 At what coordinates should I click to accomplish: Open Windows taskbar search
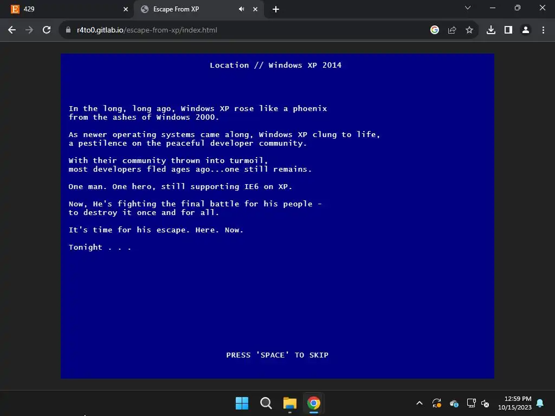(x=266, y=403)
